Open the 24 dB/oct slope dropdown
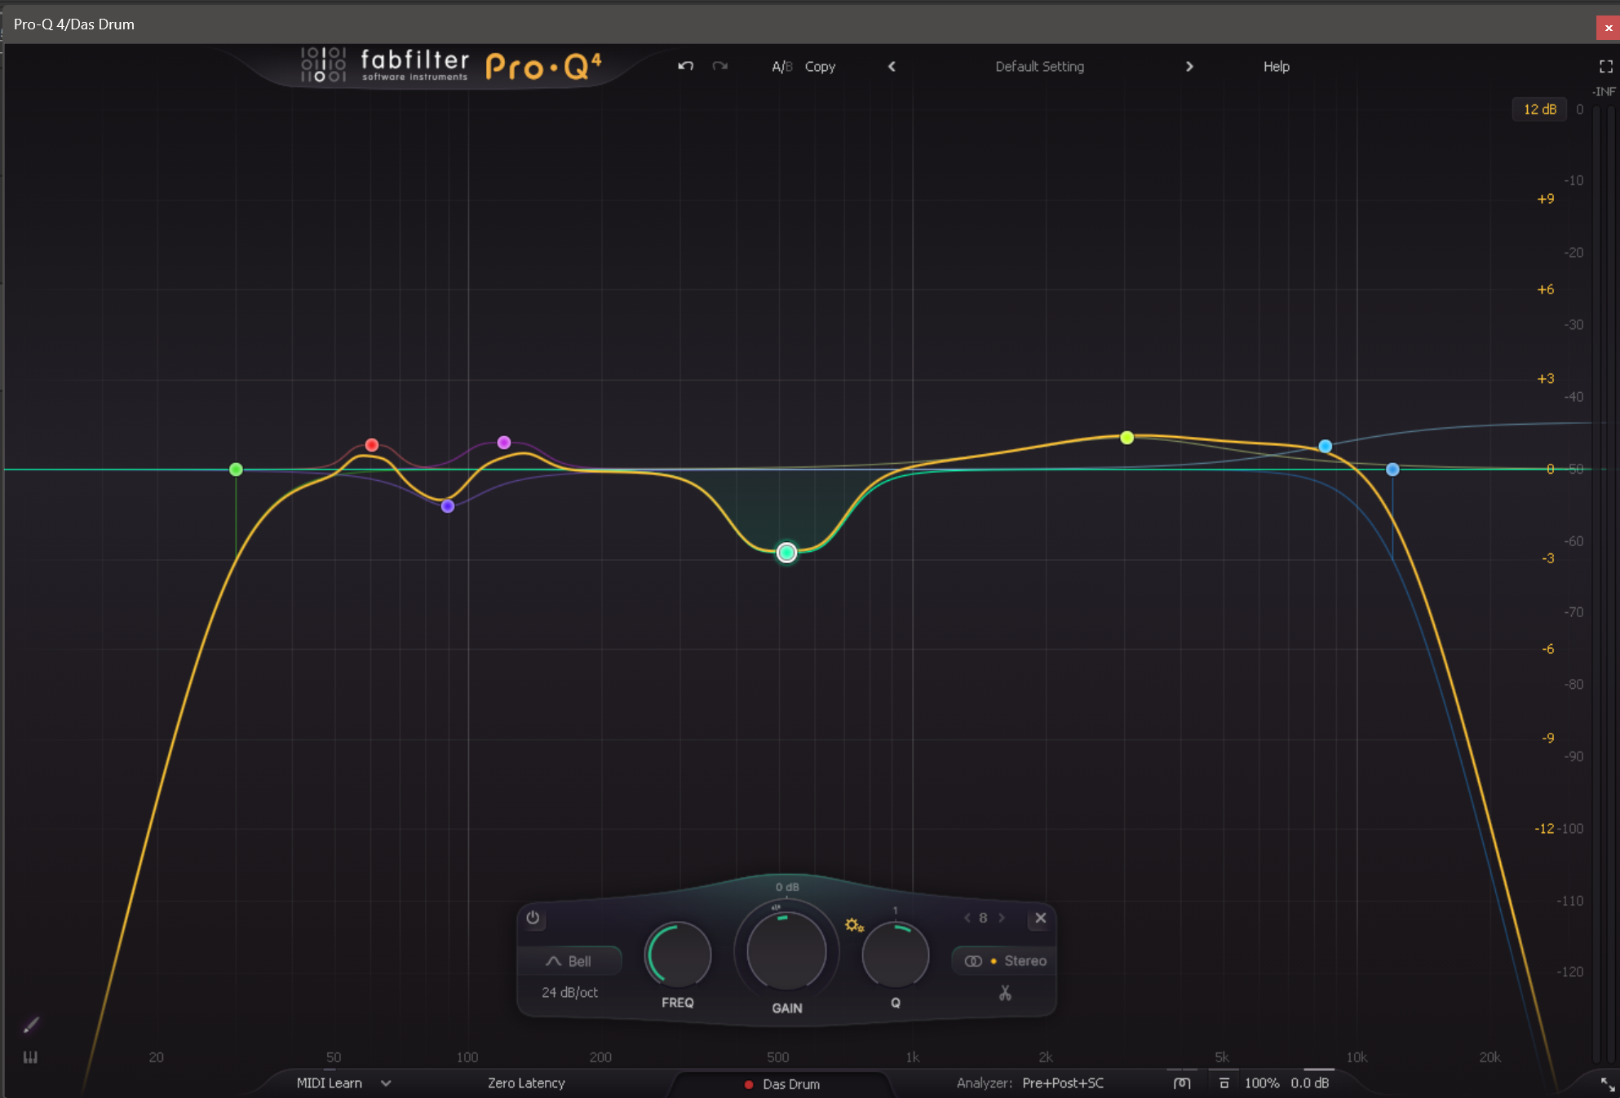This screenshot has width=1620, height=1098. pos(569,992)
